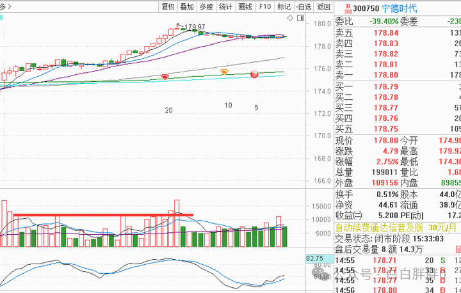
Task: Click the 盘后交易量 8 额 14.3万 line
Action: pyautogui.click(x=378, y=249)
